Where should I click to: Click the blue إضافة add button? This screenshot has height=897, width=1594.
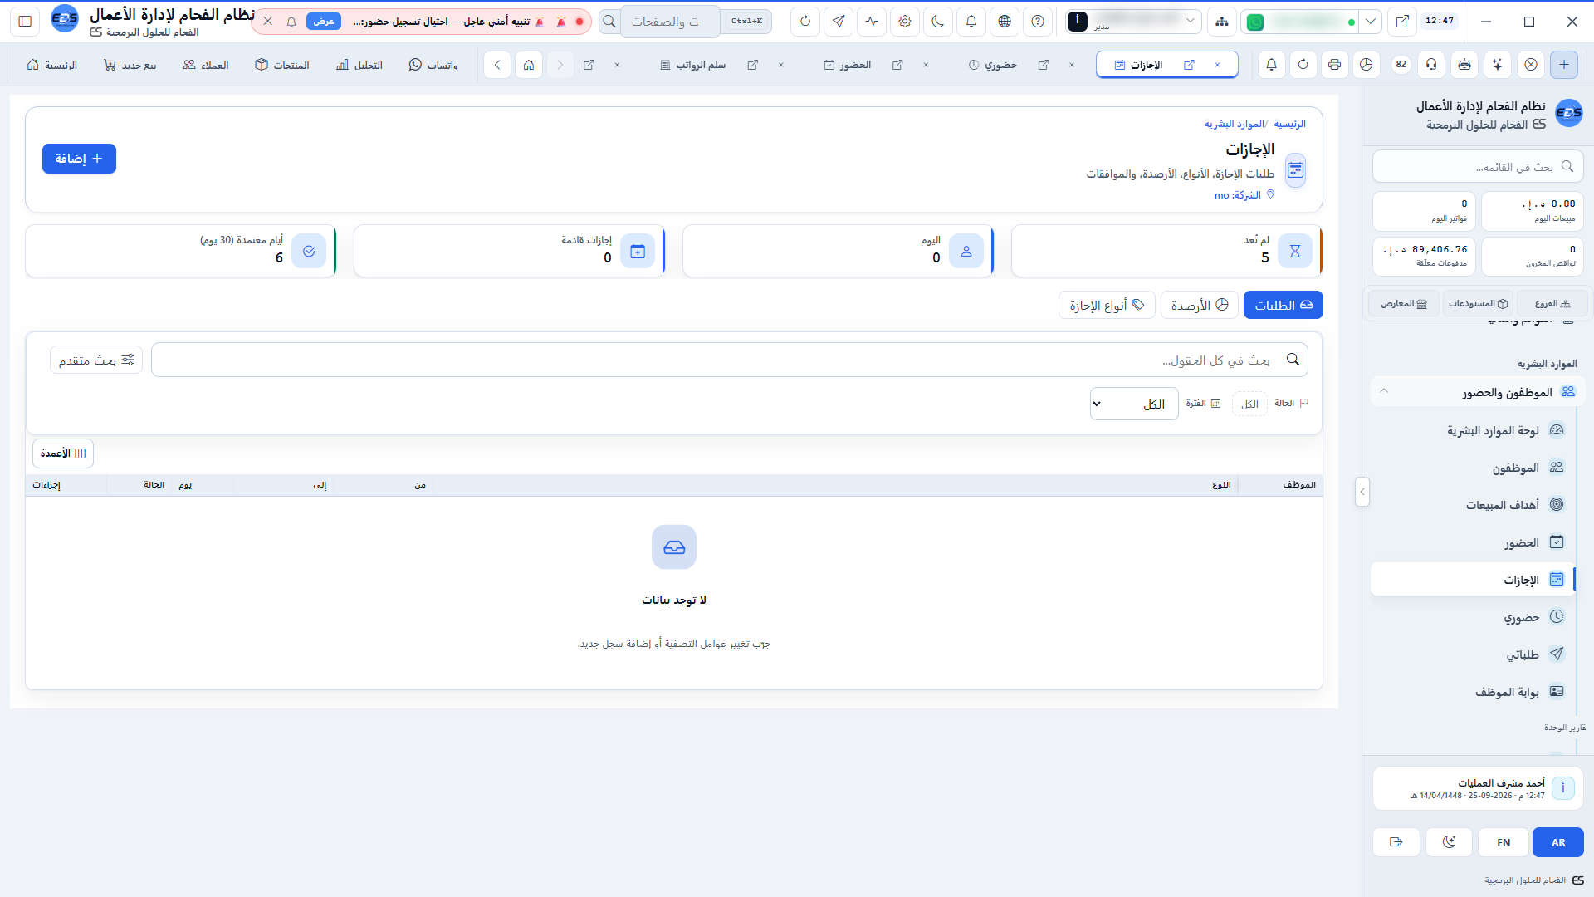point(79,159)
